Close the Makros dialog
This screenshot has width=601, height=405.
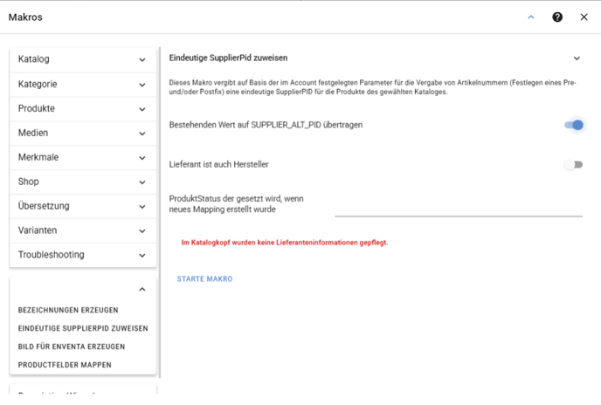click(x=584, y=17)
